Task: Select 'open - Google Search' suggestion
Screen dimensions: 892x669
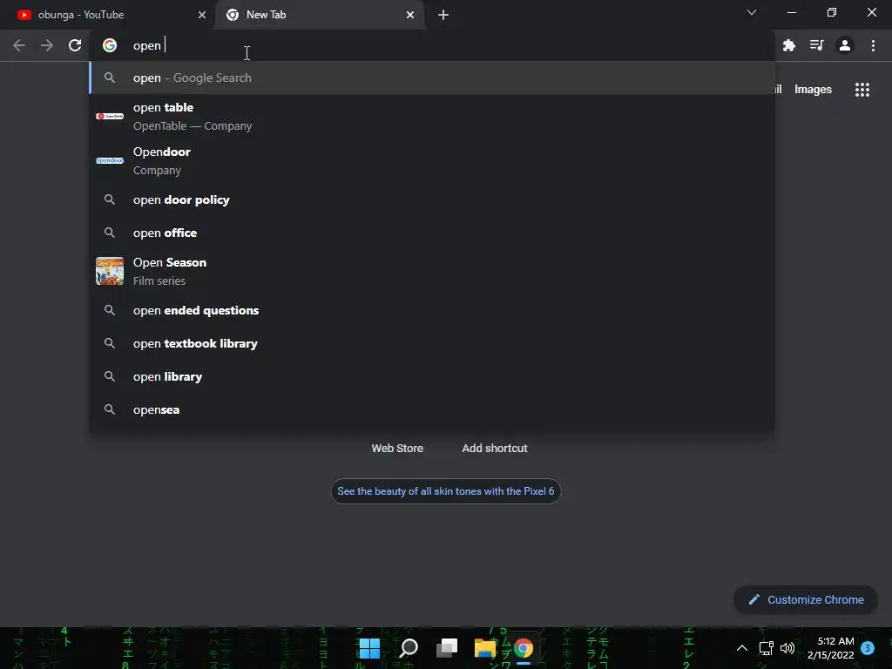Action: [x=432, y=78]
